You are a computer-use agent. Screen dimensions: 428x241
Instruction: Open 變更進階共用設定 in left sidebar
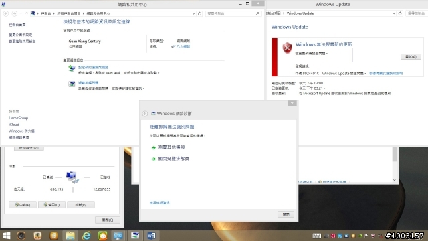tap(22, 42)
